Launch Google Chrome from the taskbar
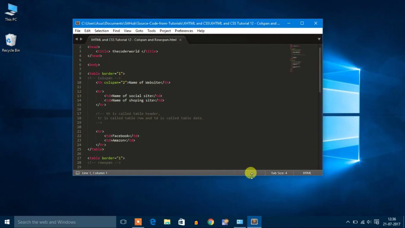The image size is (405, 228). 211,222
